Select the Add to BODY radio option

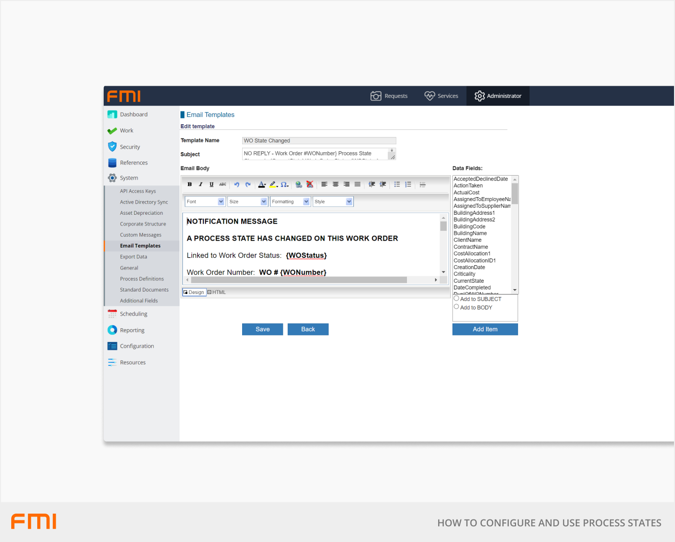pyautogui.click(x=456, y=307)
